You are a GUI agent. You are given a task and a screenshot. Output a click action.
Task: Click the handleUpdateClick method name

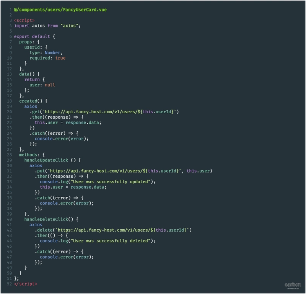coord(46,160)
